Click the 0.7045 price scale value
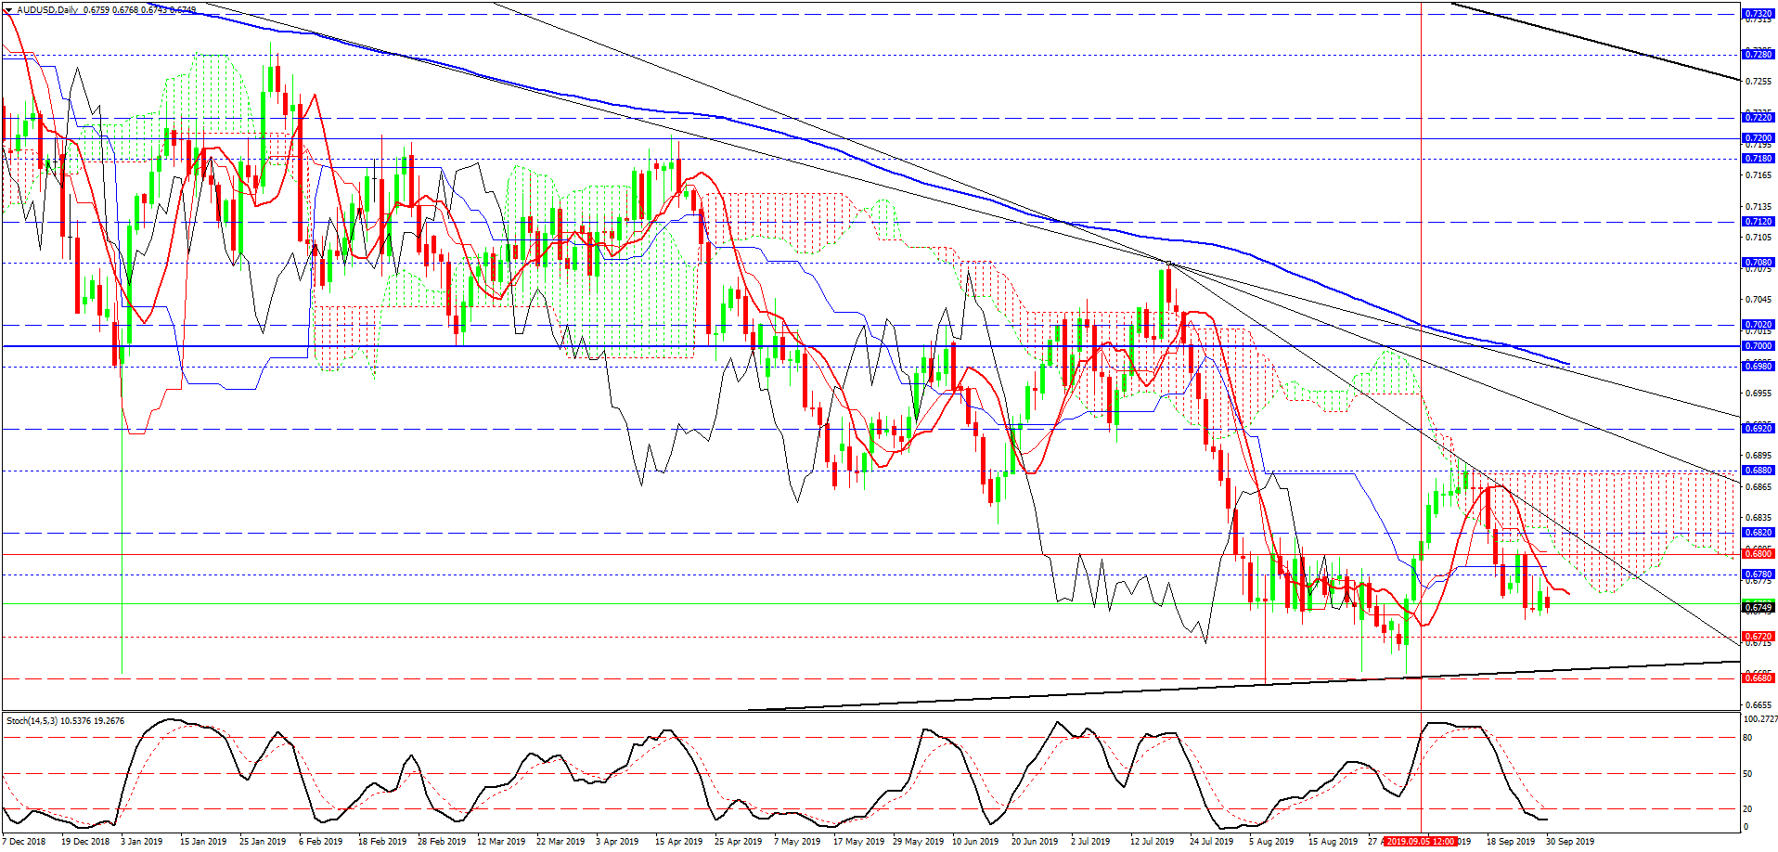The width and height of the screenshot is (1778, 852). point(1759,299)
